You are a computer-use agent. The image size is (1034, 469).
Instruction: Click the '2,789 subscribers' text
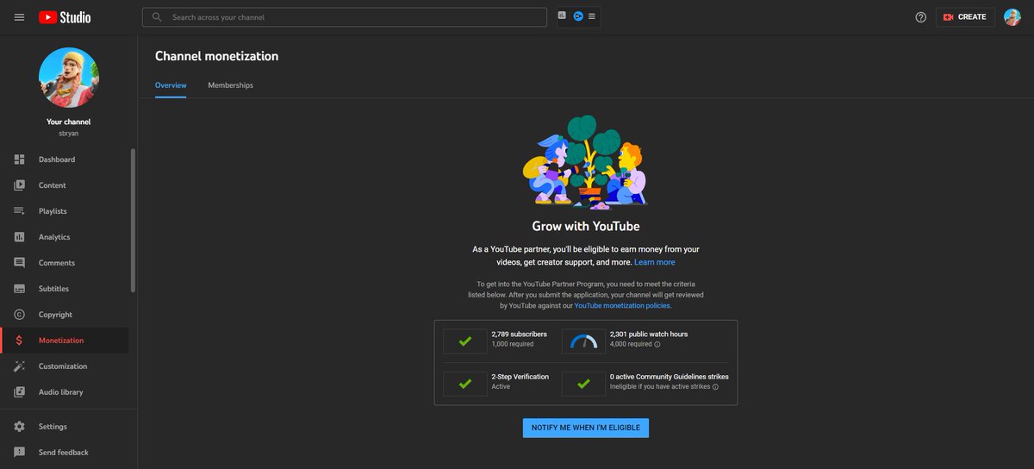pyautogui.click(x=519, y=335)
